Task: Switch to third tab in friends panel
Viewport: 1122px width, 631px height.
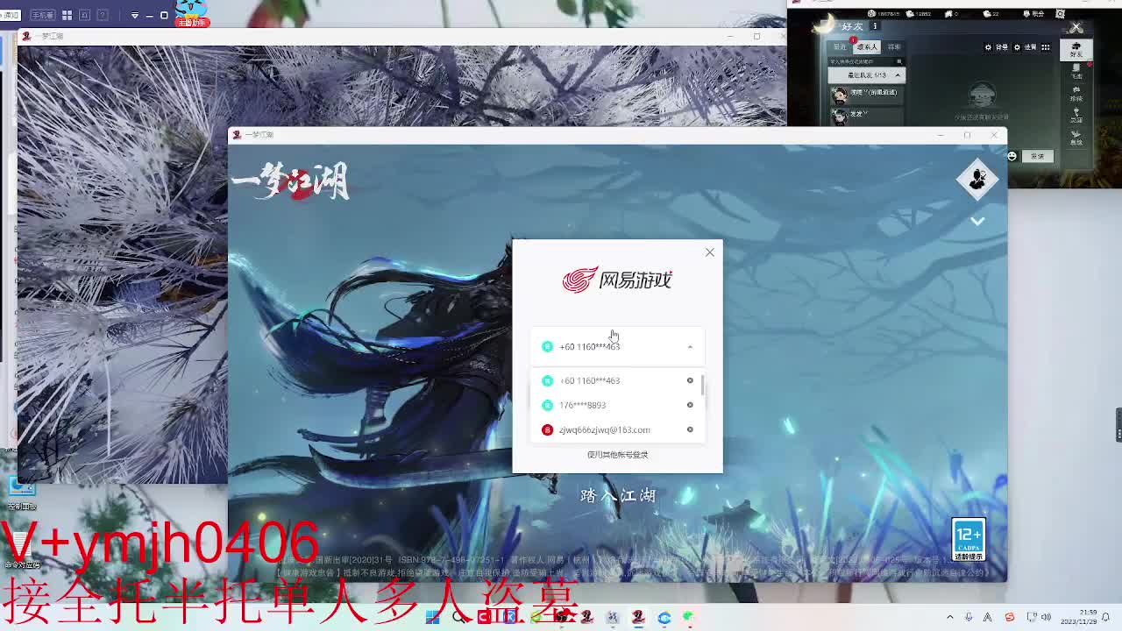Action: click(x=893, y=46)
